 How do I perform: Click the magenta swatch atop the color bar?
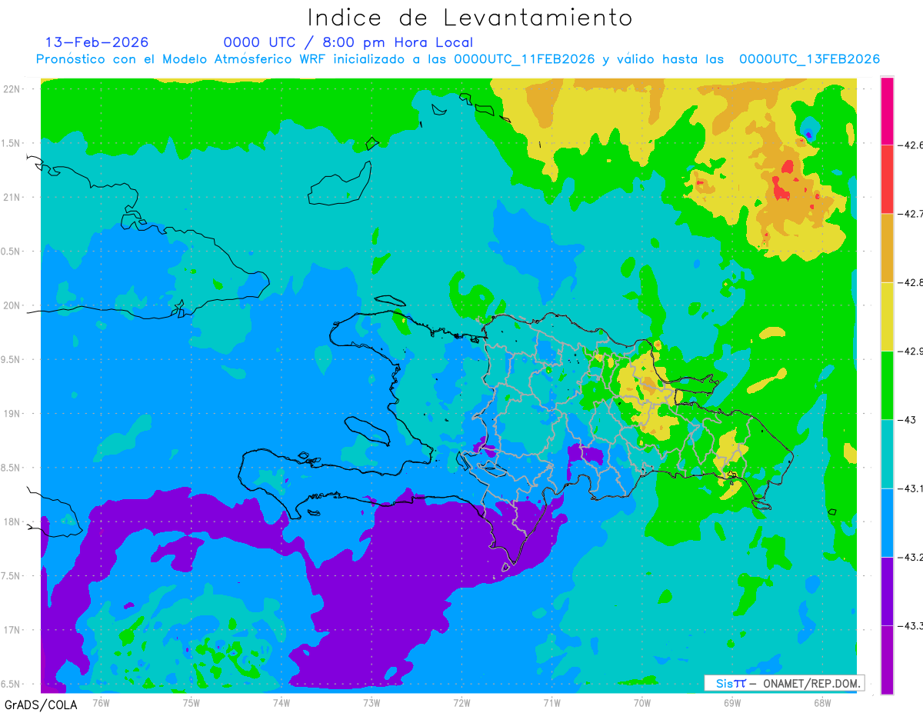tap(887, 110)
